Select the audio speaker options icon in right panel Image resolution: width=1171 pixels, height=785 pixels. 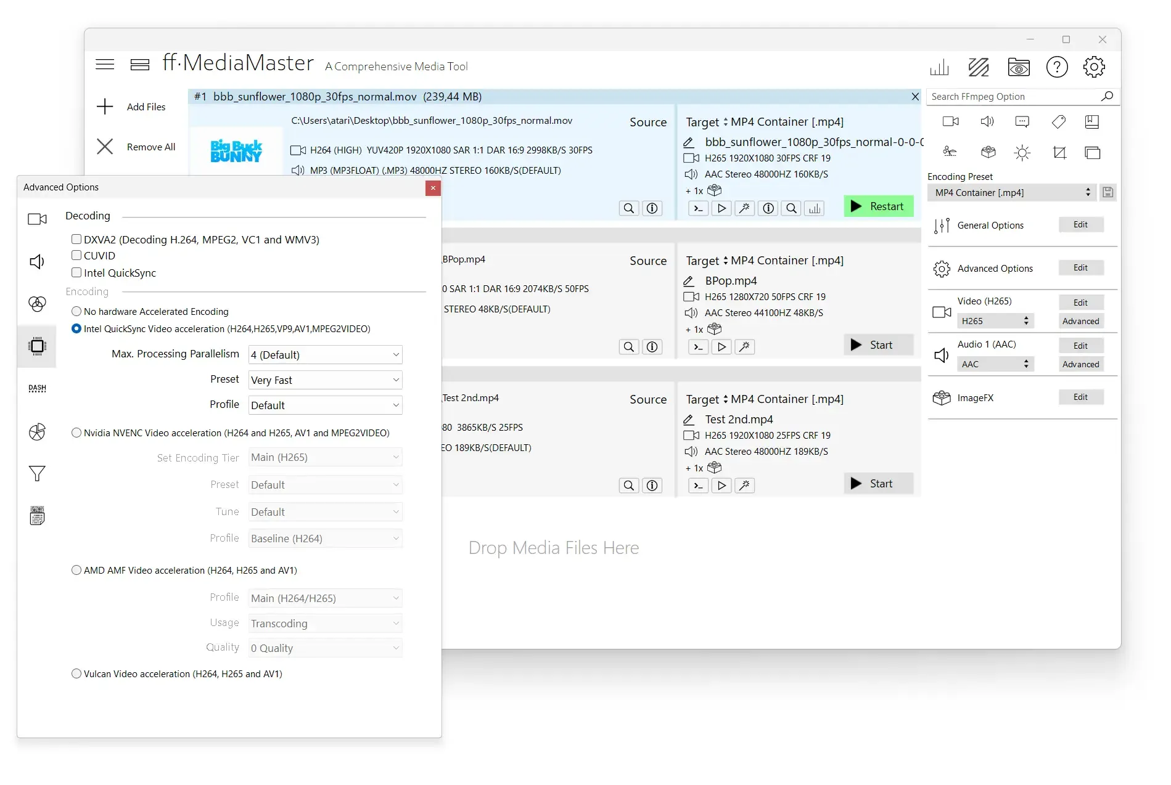click(x=987, y=122)
